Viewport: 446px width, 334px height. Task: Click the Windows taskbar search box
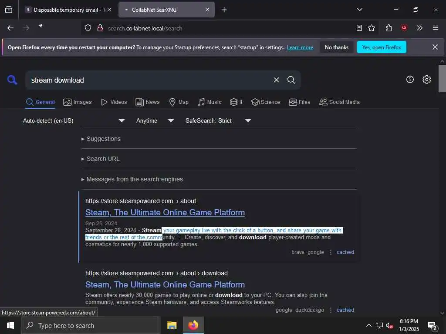(91, 325)
